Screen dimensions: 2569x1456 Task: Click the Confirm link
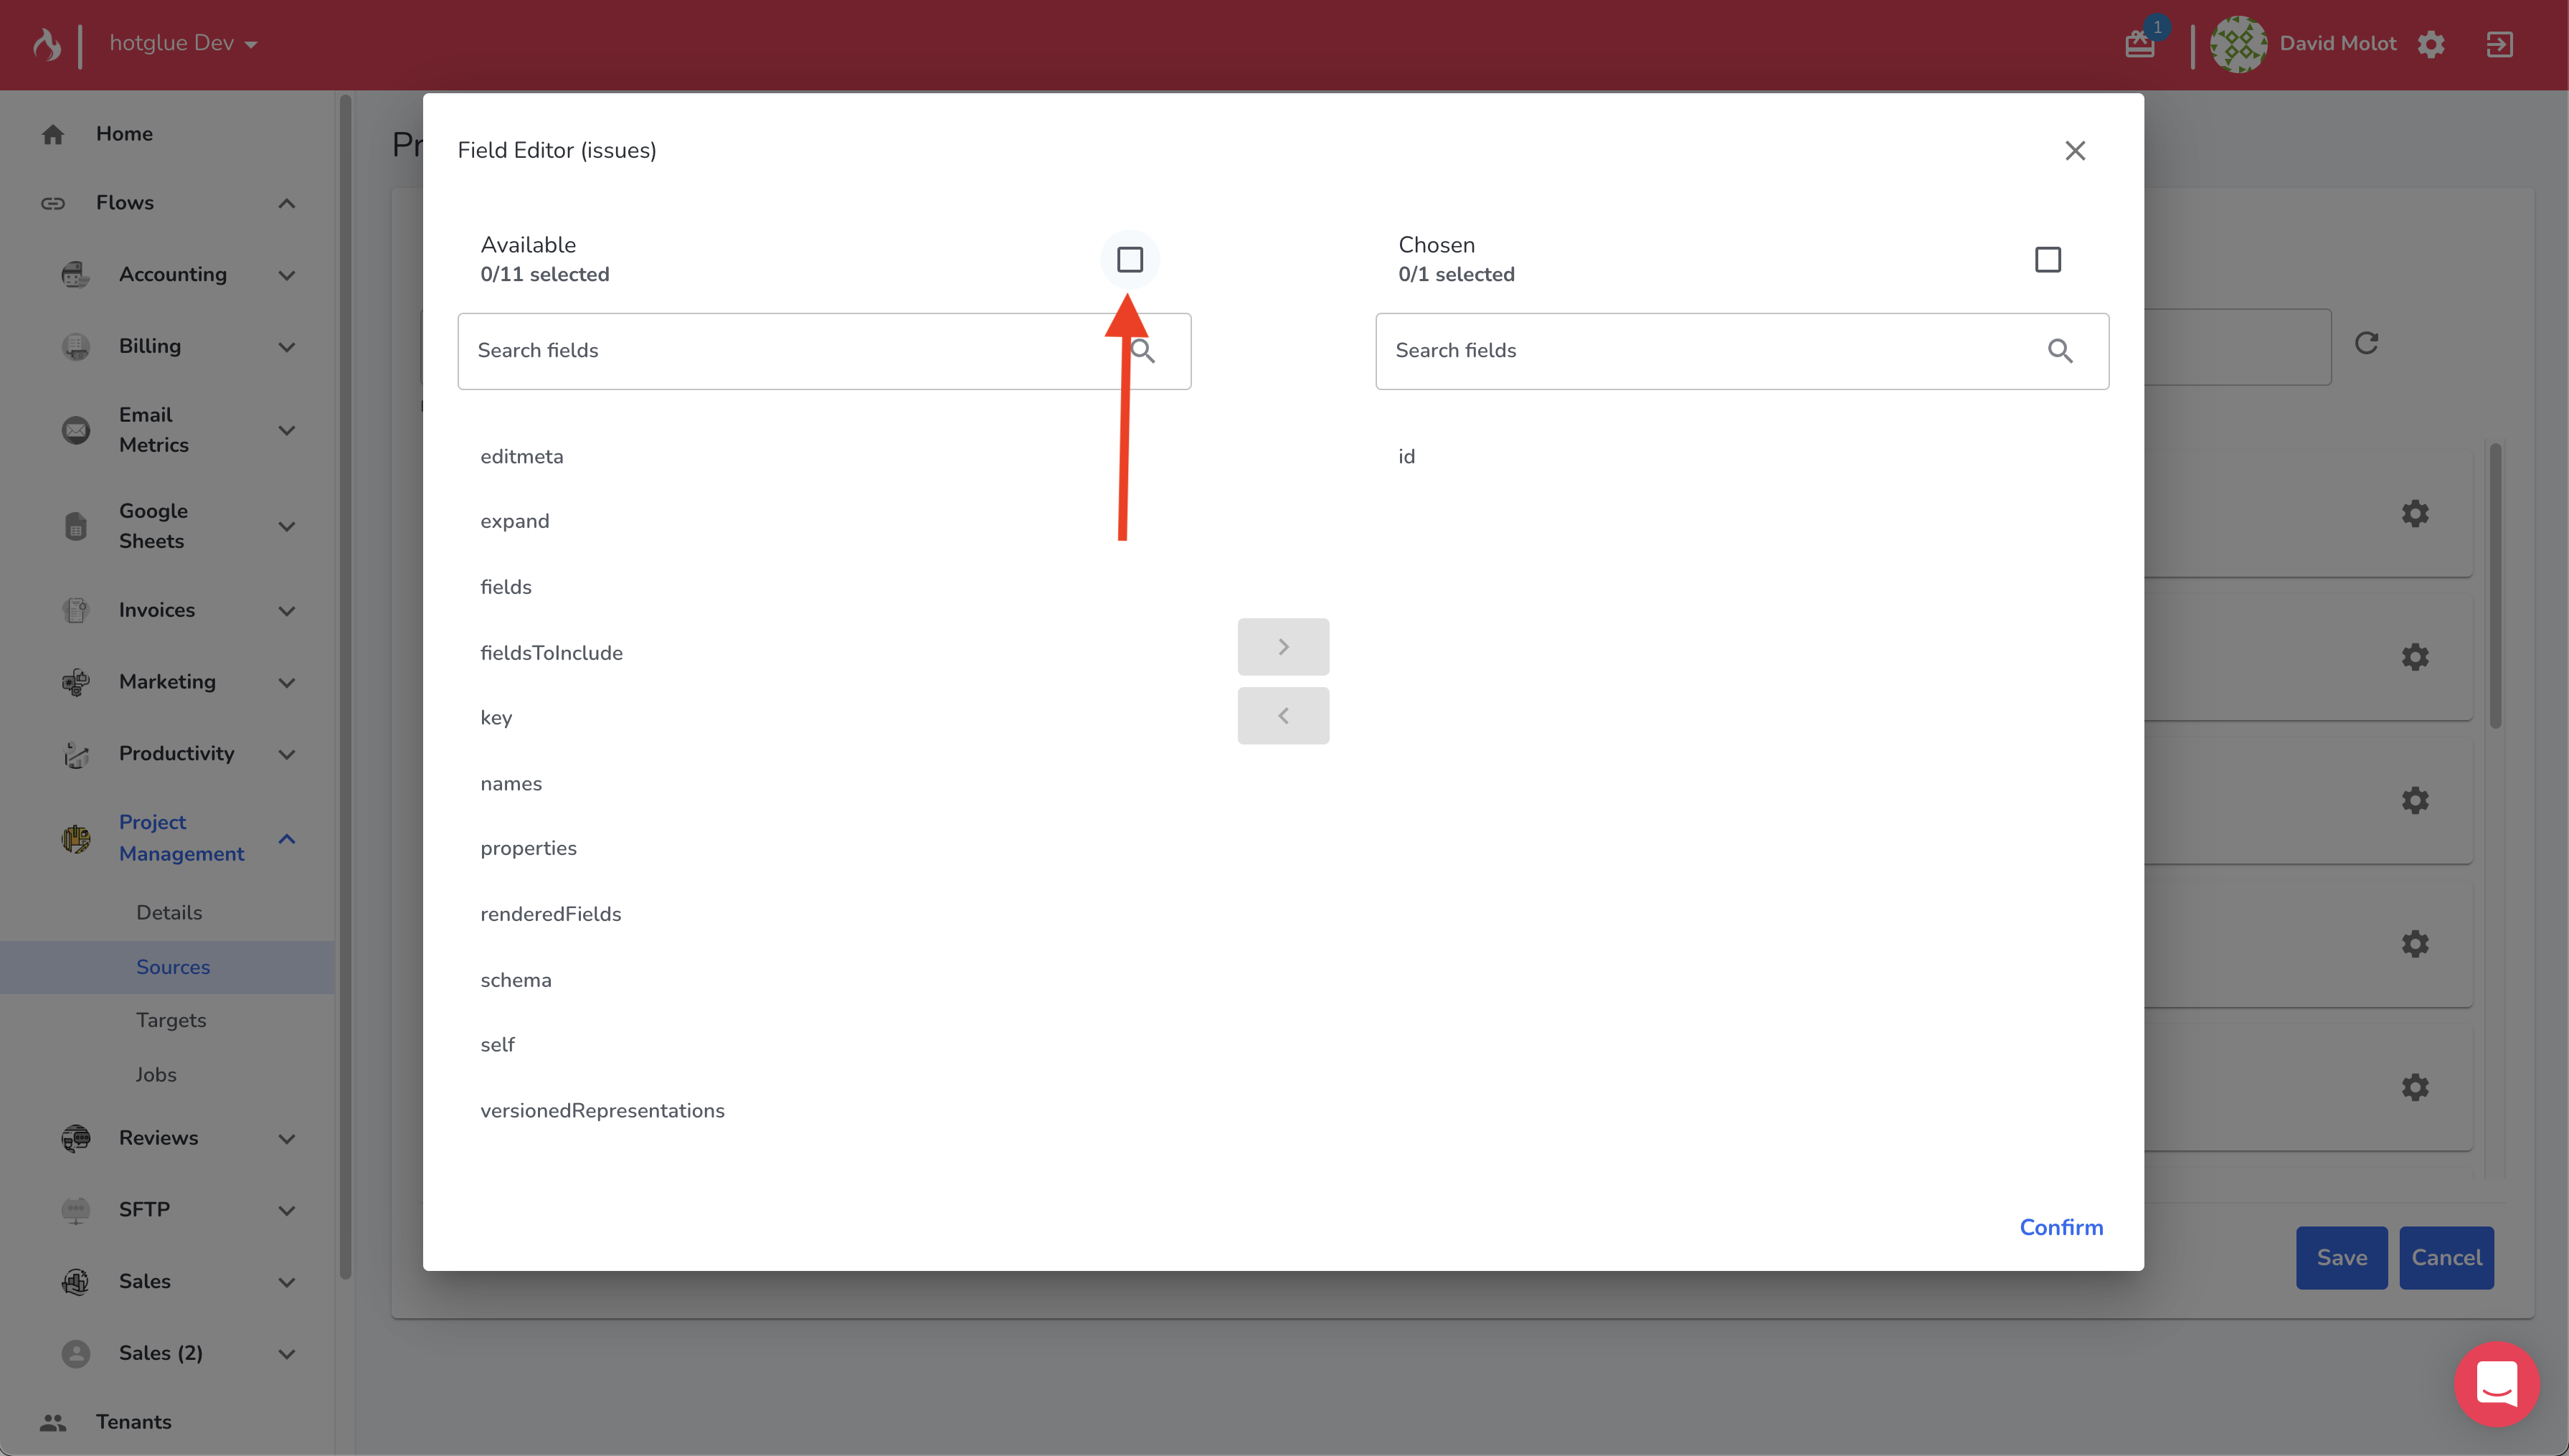click(2061, 1227)
